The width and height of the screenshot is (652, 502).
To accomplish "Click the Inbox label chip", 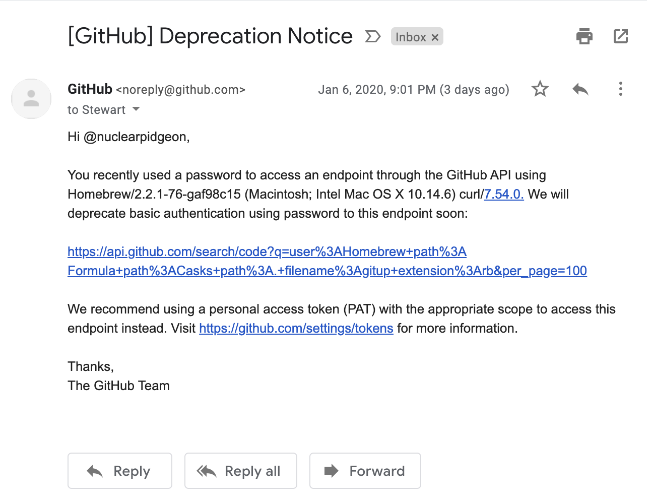I will pyautogui.click(x=411, y=36).
